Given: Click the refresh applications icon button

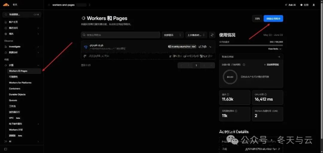Looking at the screenshot, I should tap(212, 35).
